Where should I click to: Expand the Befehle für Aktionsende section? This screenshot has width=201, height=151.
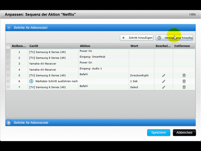[x=9, y=122]
